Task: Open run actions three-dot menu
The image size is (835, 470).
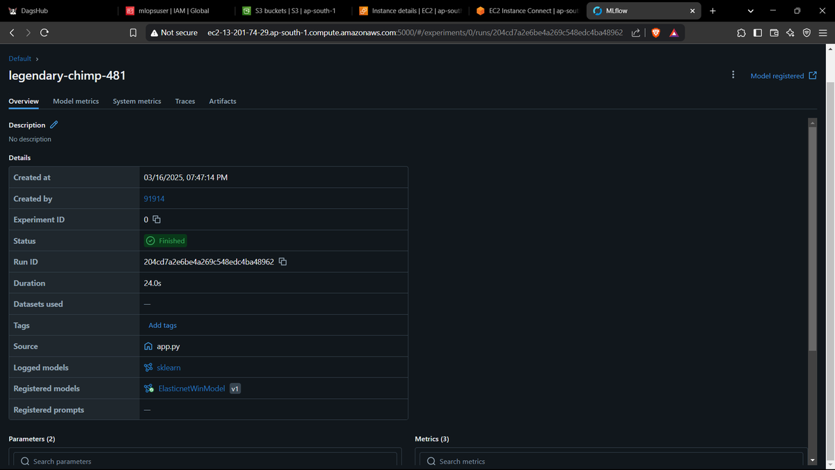Action: click(733, 75)
